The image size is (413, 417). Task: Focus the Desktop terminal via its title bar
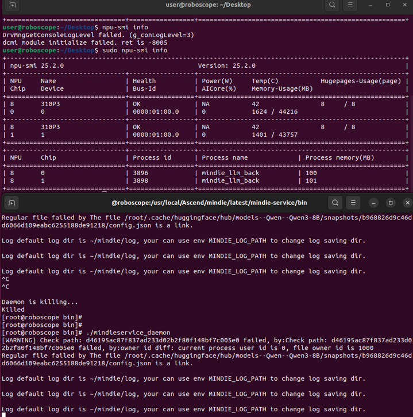pos(208,5)
